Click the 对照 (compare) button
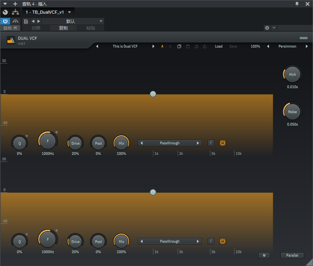This screenshot has height=266, width=313. click(36, 28)
